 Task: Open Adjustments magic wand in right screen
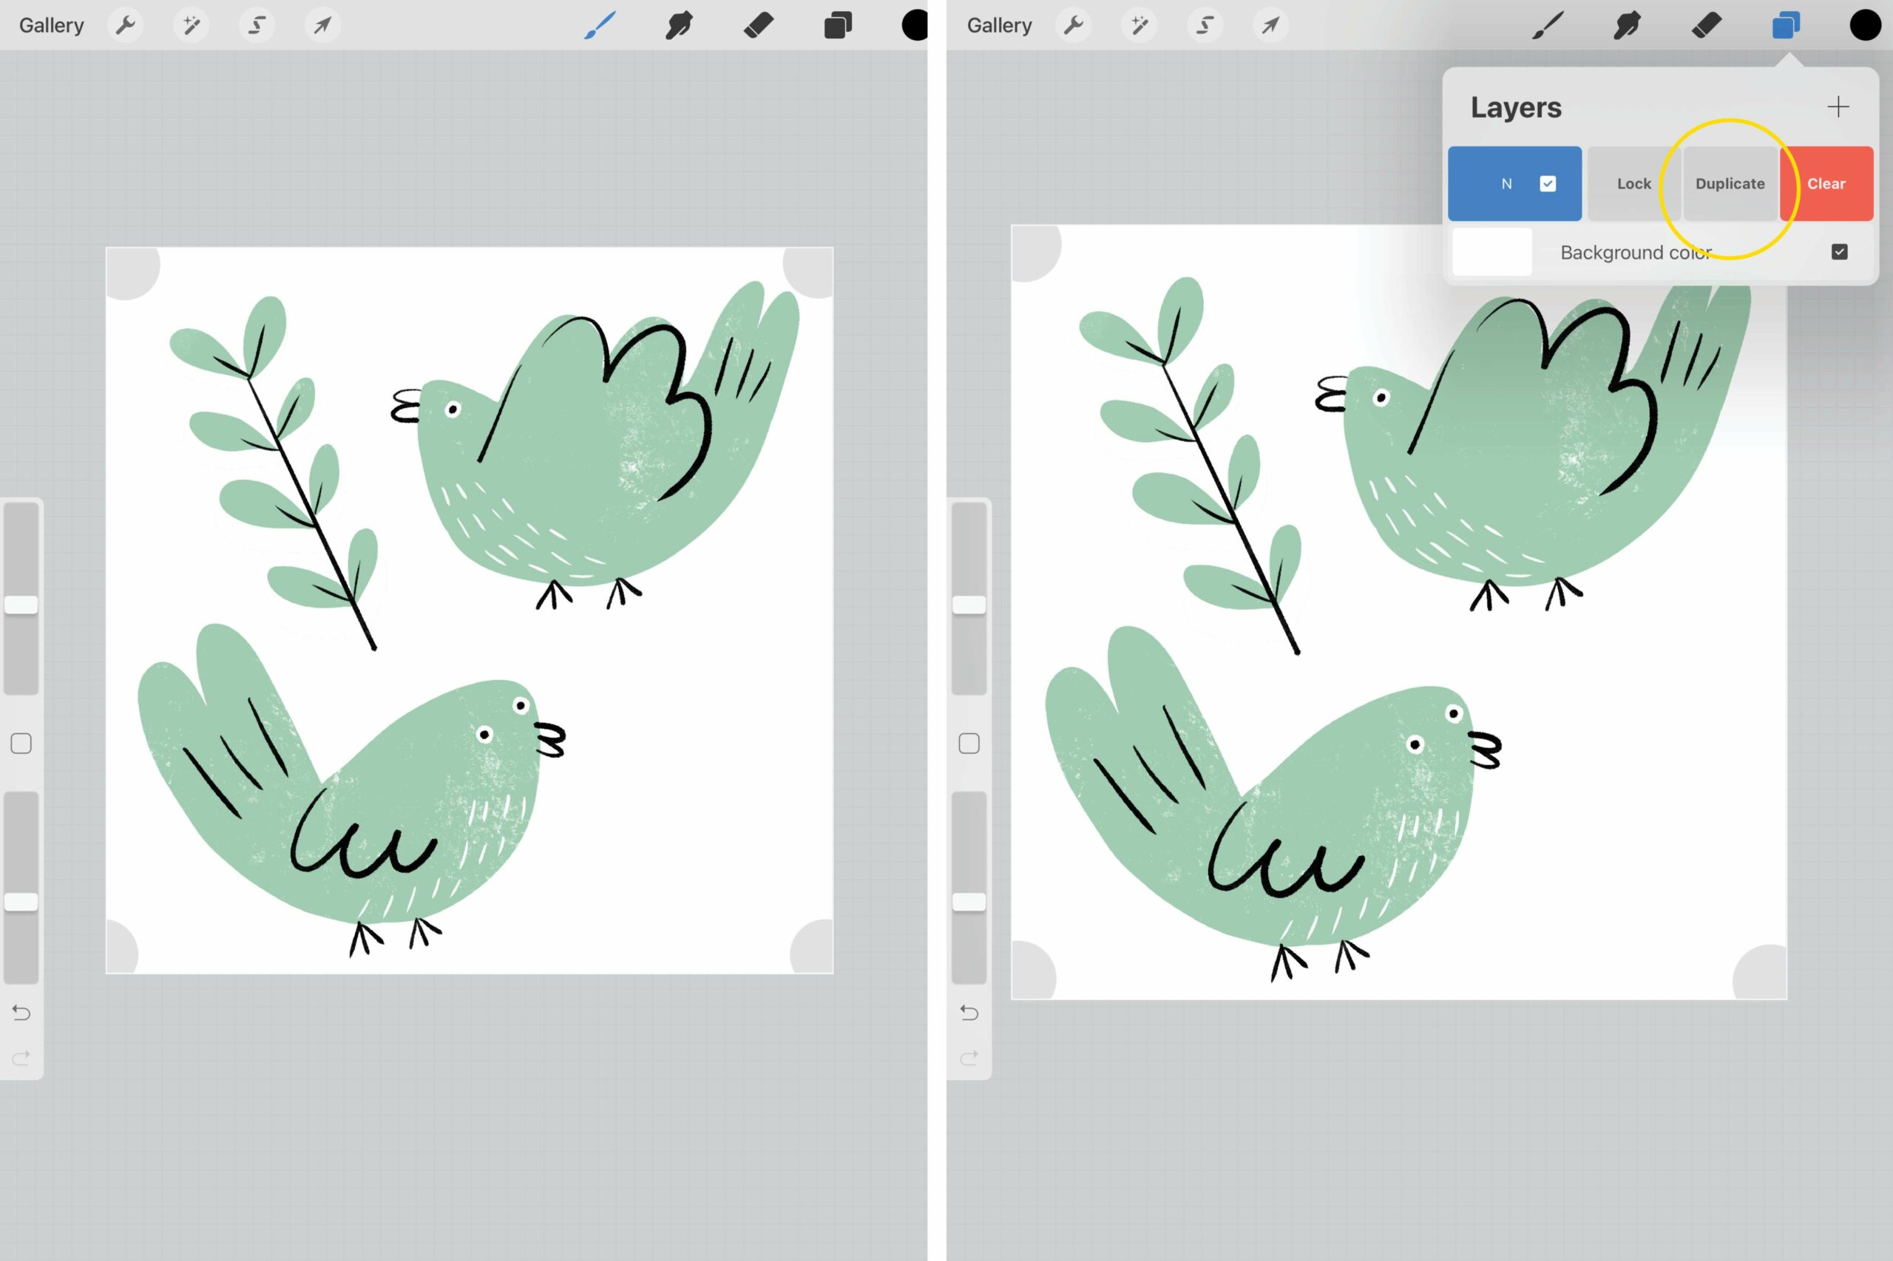click(1139, 26)
